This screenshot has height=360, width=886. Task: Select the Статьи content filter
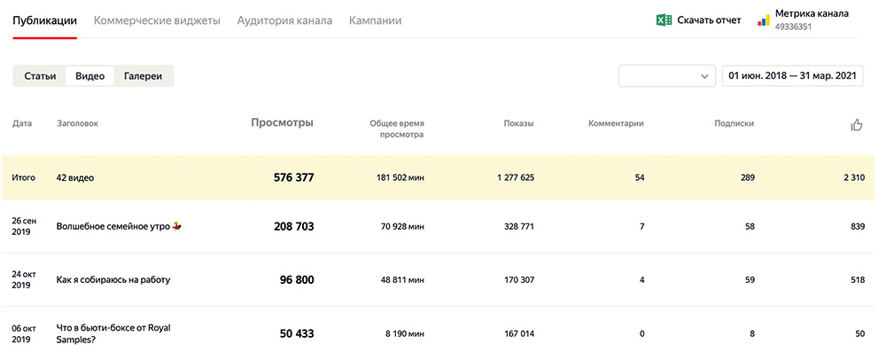tap(40, 76)
